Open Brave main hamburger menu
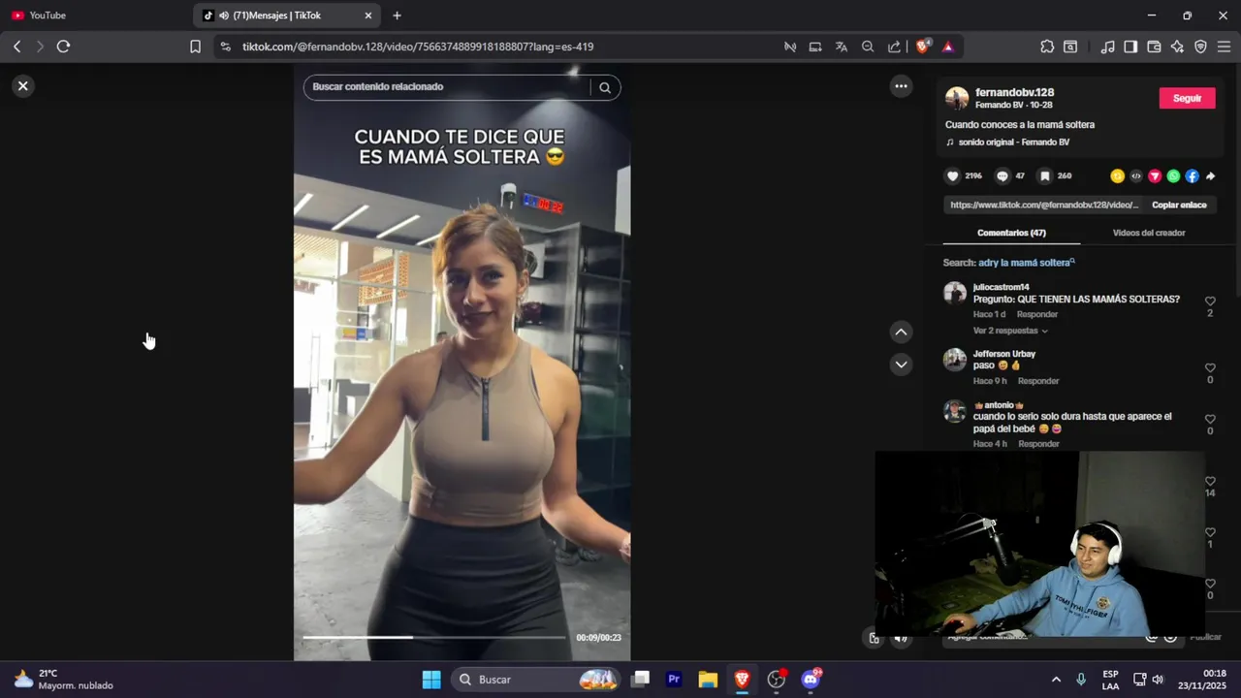Image resolution: width=1241 pixels, height=698 pixels. 1224,47
